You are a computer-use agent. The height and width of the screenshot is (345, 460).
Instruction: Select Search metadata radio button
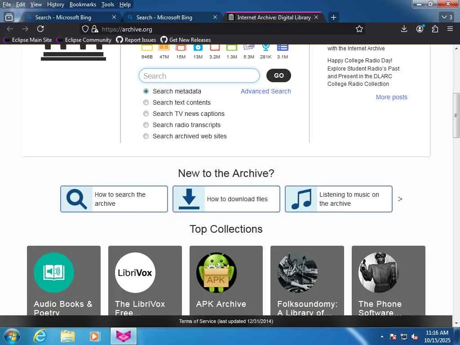(x=146, y=91)
